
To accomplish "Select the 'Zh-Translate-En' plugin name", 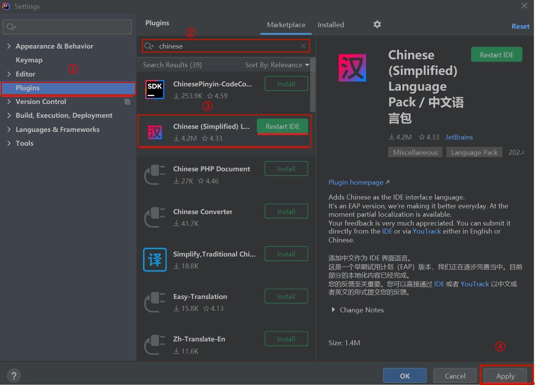I will pyautogui.click(x=199, y=339).
